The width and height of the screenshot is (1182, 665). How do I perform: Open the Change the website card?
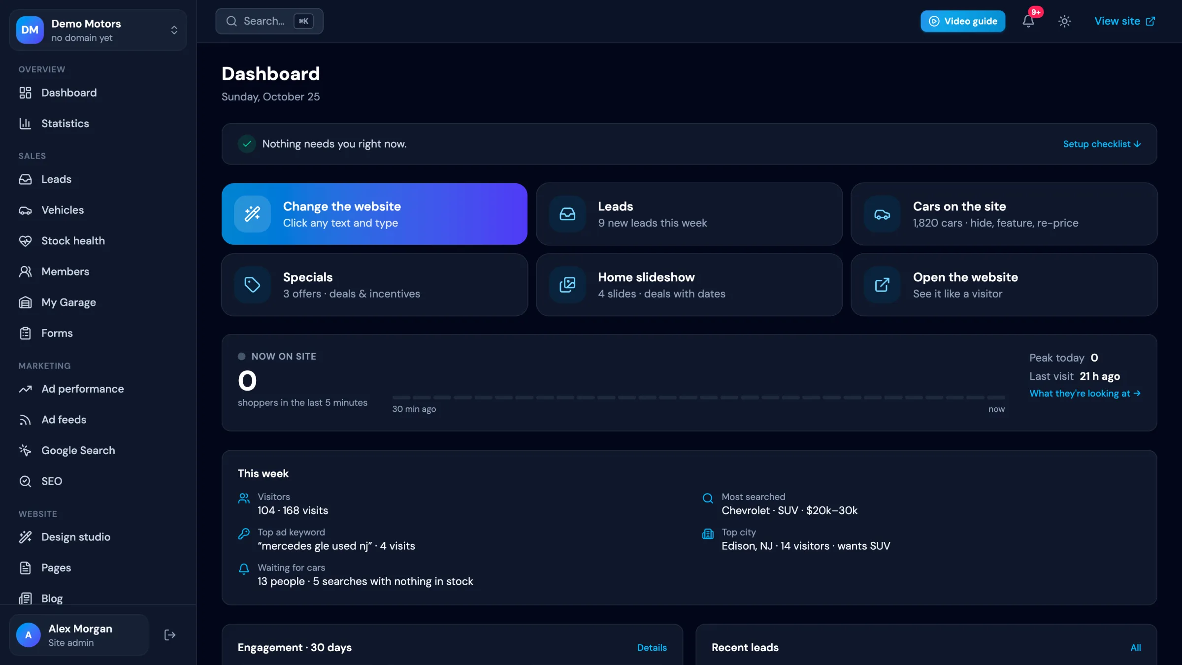click(x=374, y=214)
